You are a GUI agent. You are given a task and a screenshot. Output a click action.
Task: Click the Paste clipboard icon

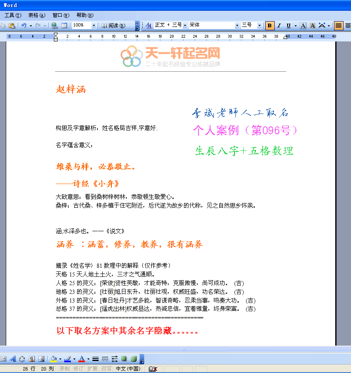click(12, 25)
